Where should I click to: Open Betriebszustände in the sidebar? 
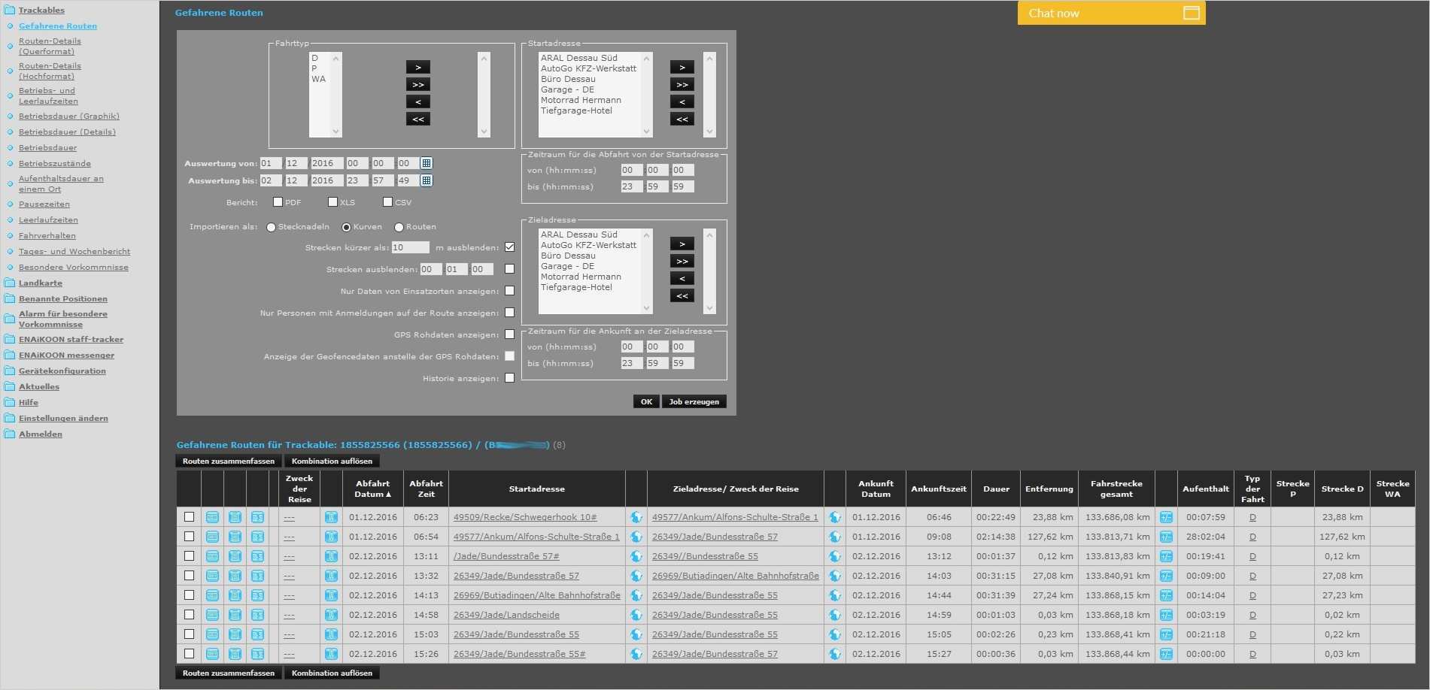tap(55, 163)
